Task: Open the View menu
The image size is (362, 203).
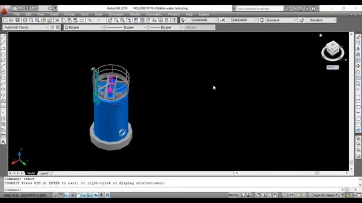Action: [41, 14]
